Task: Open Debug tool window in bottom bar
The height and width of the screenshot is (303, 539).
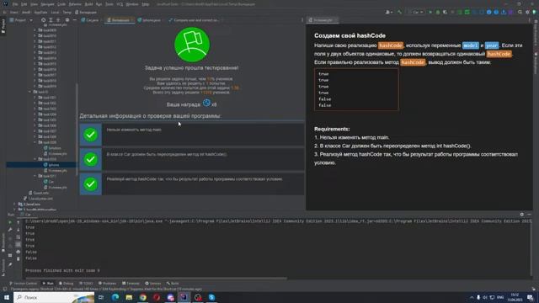Action: (66, 284)
